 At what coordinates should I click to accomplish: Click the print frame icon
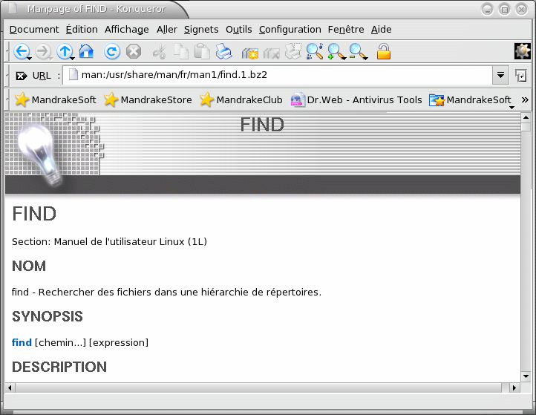click(x=293, y=52)
